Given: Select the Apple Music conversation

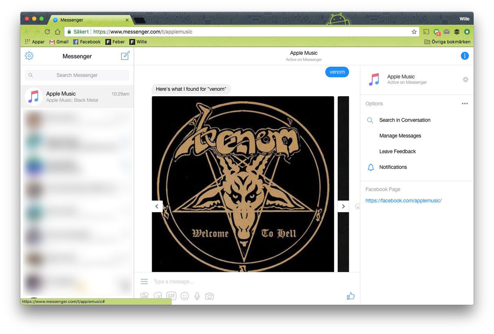Looking at the screenshot, I should point(77,97).
